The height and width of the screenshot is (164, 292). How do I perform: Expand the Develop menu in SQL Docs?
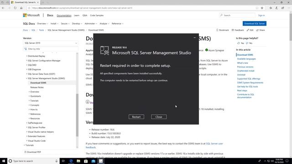point(77,24)
